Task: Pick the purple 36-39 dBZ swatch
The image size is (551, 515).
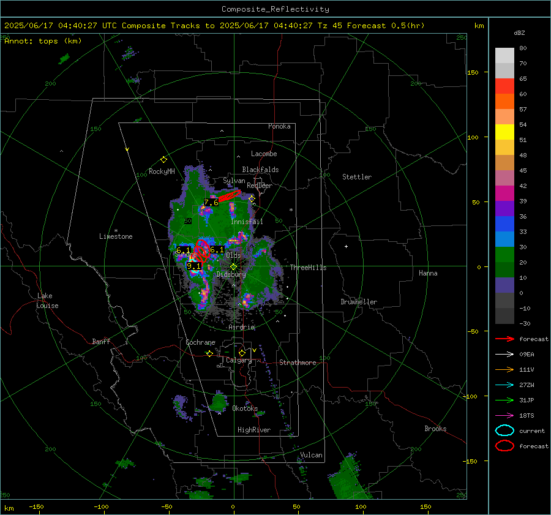Action: [x=504, y=209]
